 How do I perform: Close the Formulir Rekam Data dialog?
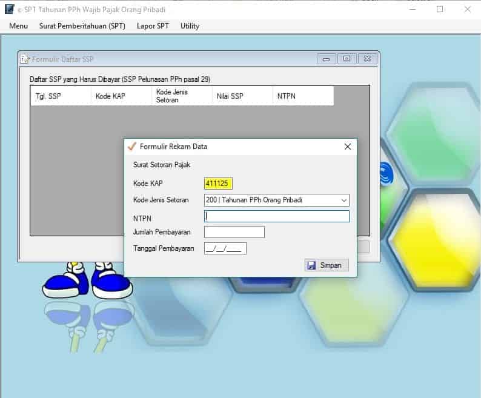click(x=348, y=147)
